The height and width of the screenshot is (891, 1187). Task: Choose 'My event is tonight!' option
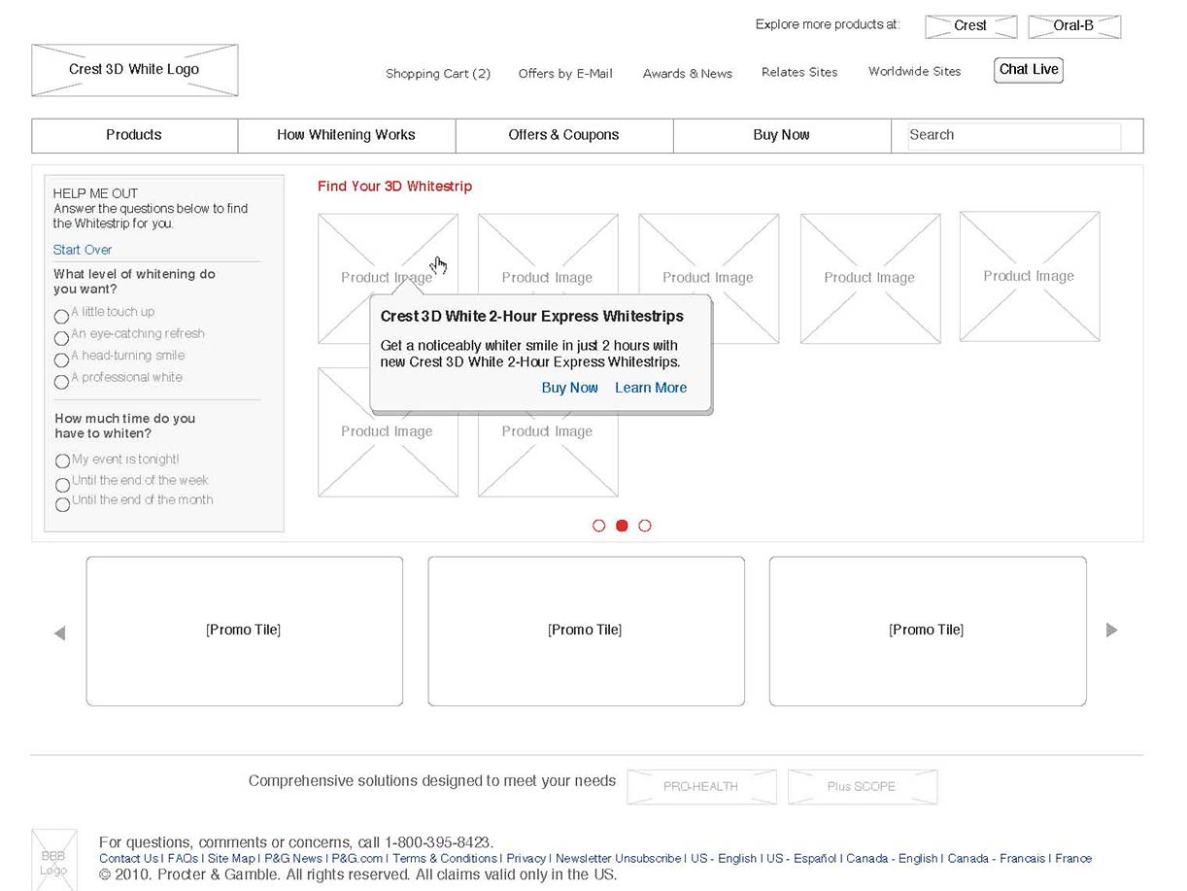point(62,461)
